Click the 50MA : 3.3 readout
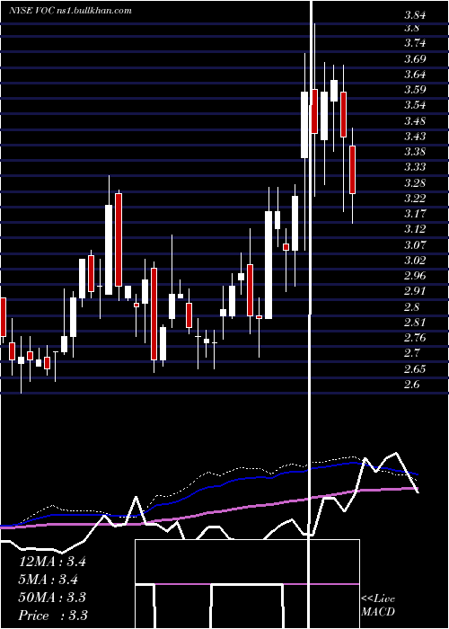The height and width of the screenshot is (629, 449). 52,598
